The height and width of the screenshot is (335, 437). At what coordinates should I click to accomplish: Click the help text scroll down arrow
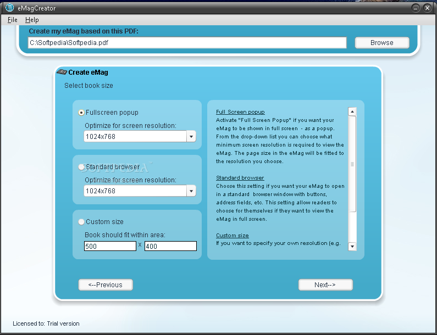(352, 247)
